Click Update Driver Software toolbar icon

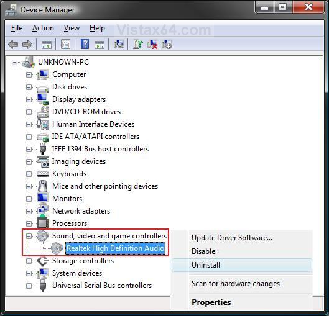(x=138, y=45)
